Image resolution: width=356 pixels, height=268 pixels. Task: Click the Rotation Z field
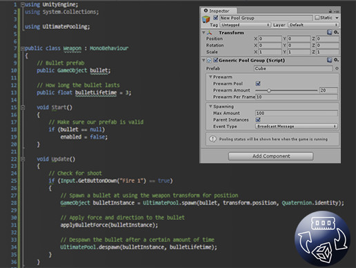click(x=328, y=45)
